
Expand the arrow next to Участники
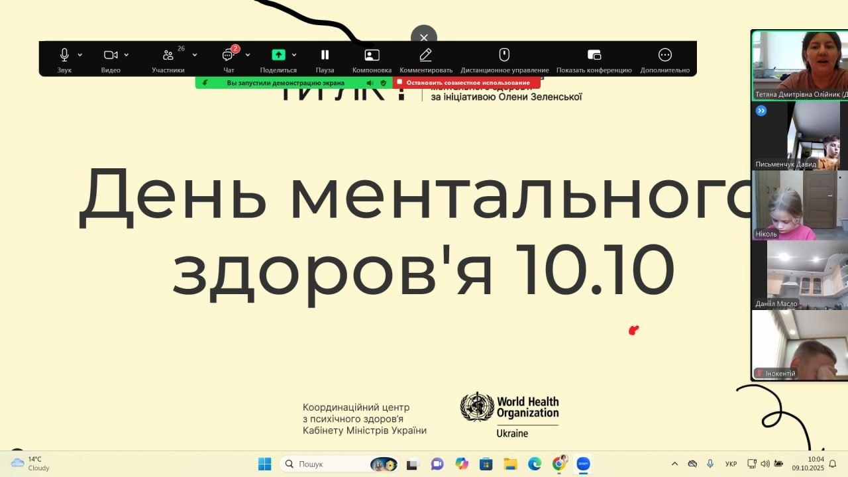(x=195, y=55)
